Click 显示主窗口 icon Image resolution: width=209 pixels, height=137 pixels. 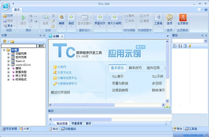pyautogui.click(x=84, y=18)
